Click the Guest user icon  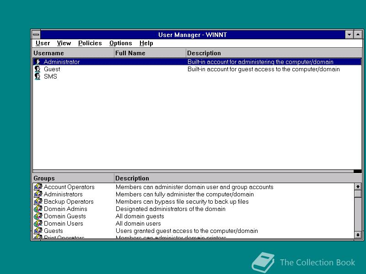tap(38, 69)
